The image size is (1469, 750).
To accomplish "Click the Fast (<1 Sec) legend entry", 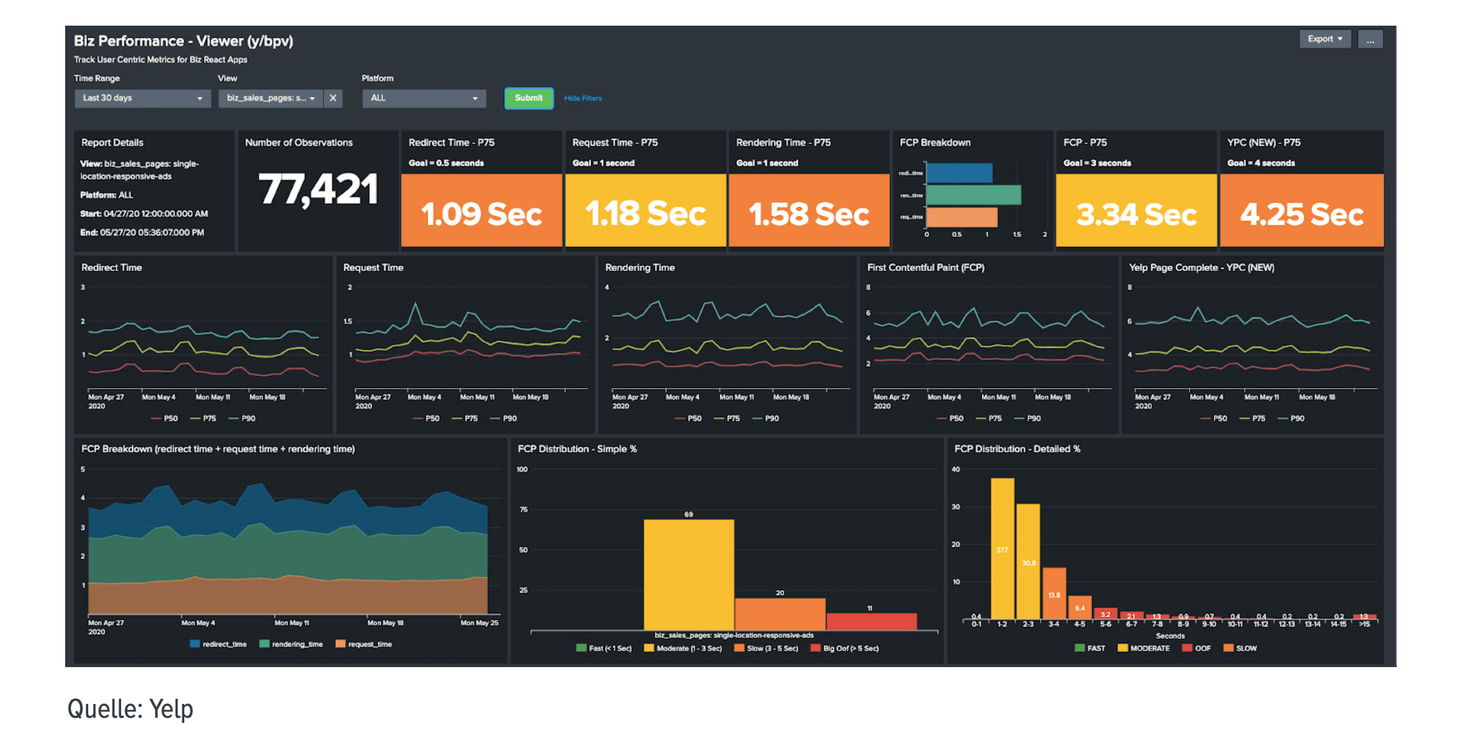I will click(x=604, y=649).
